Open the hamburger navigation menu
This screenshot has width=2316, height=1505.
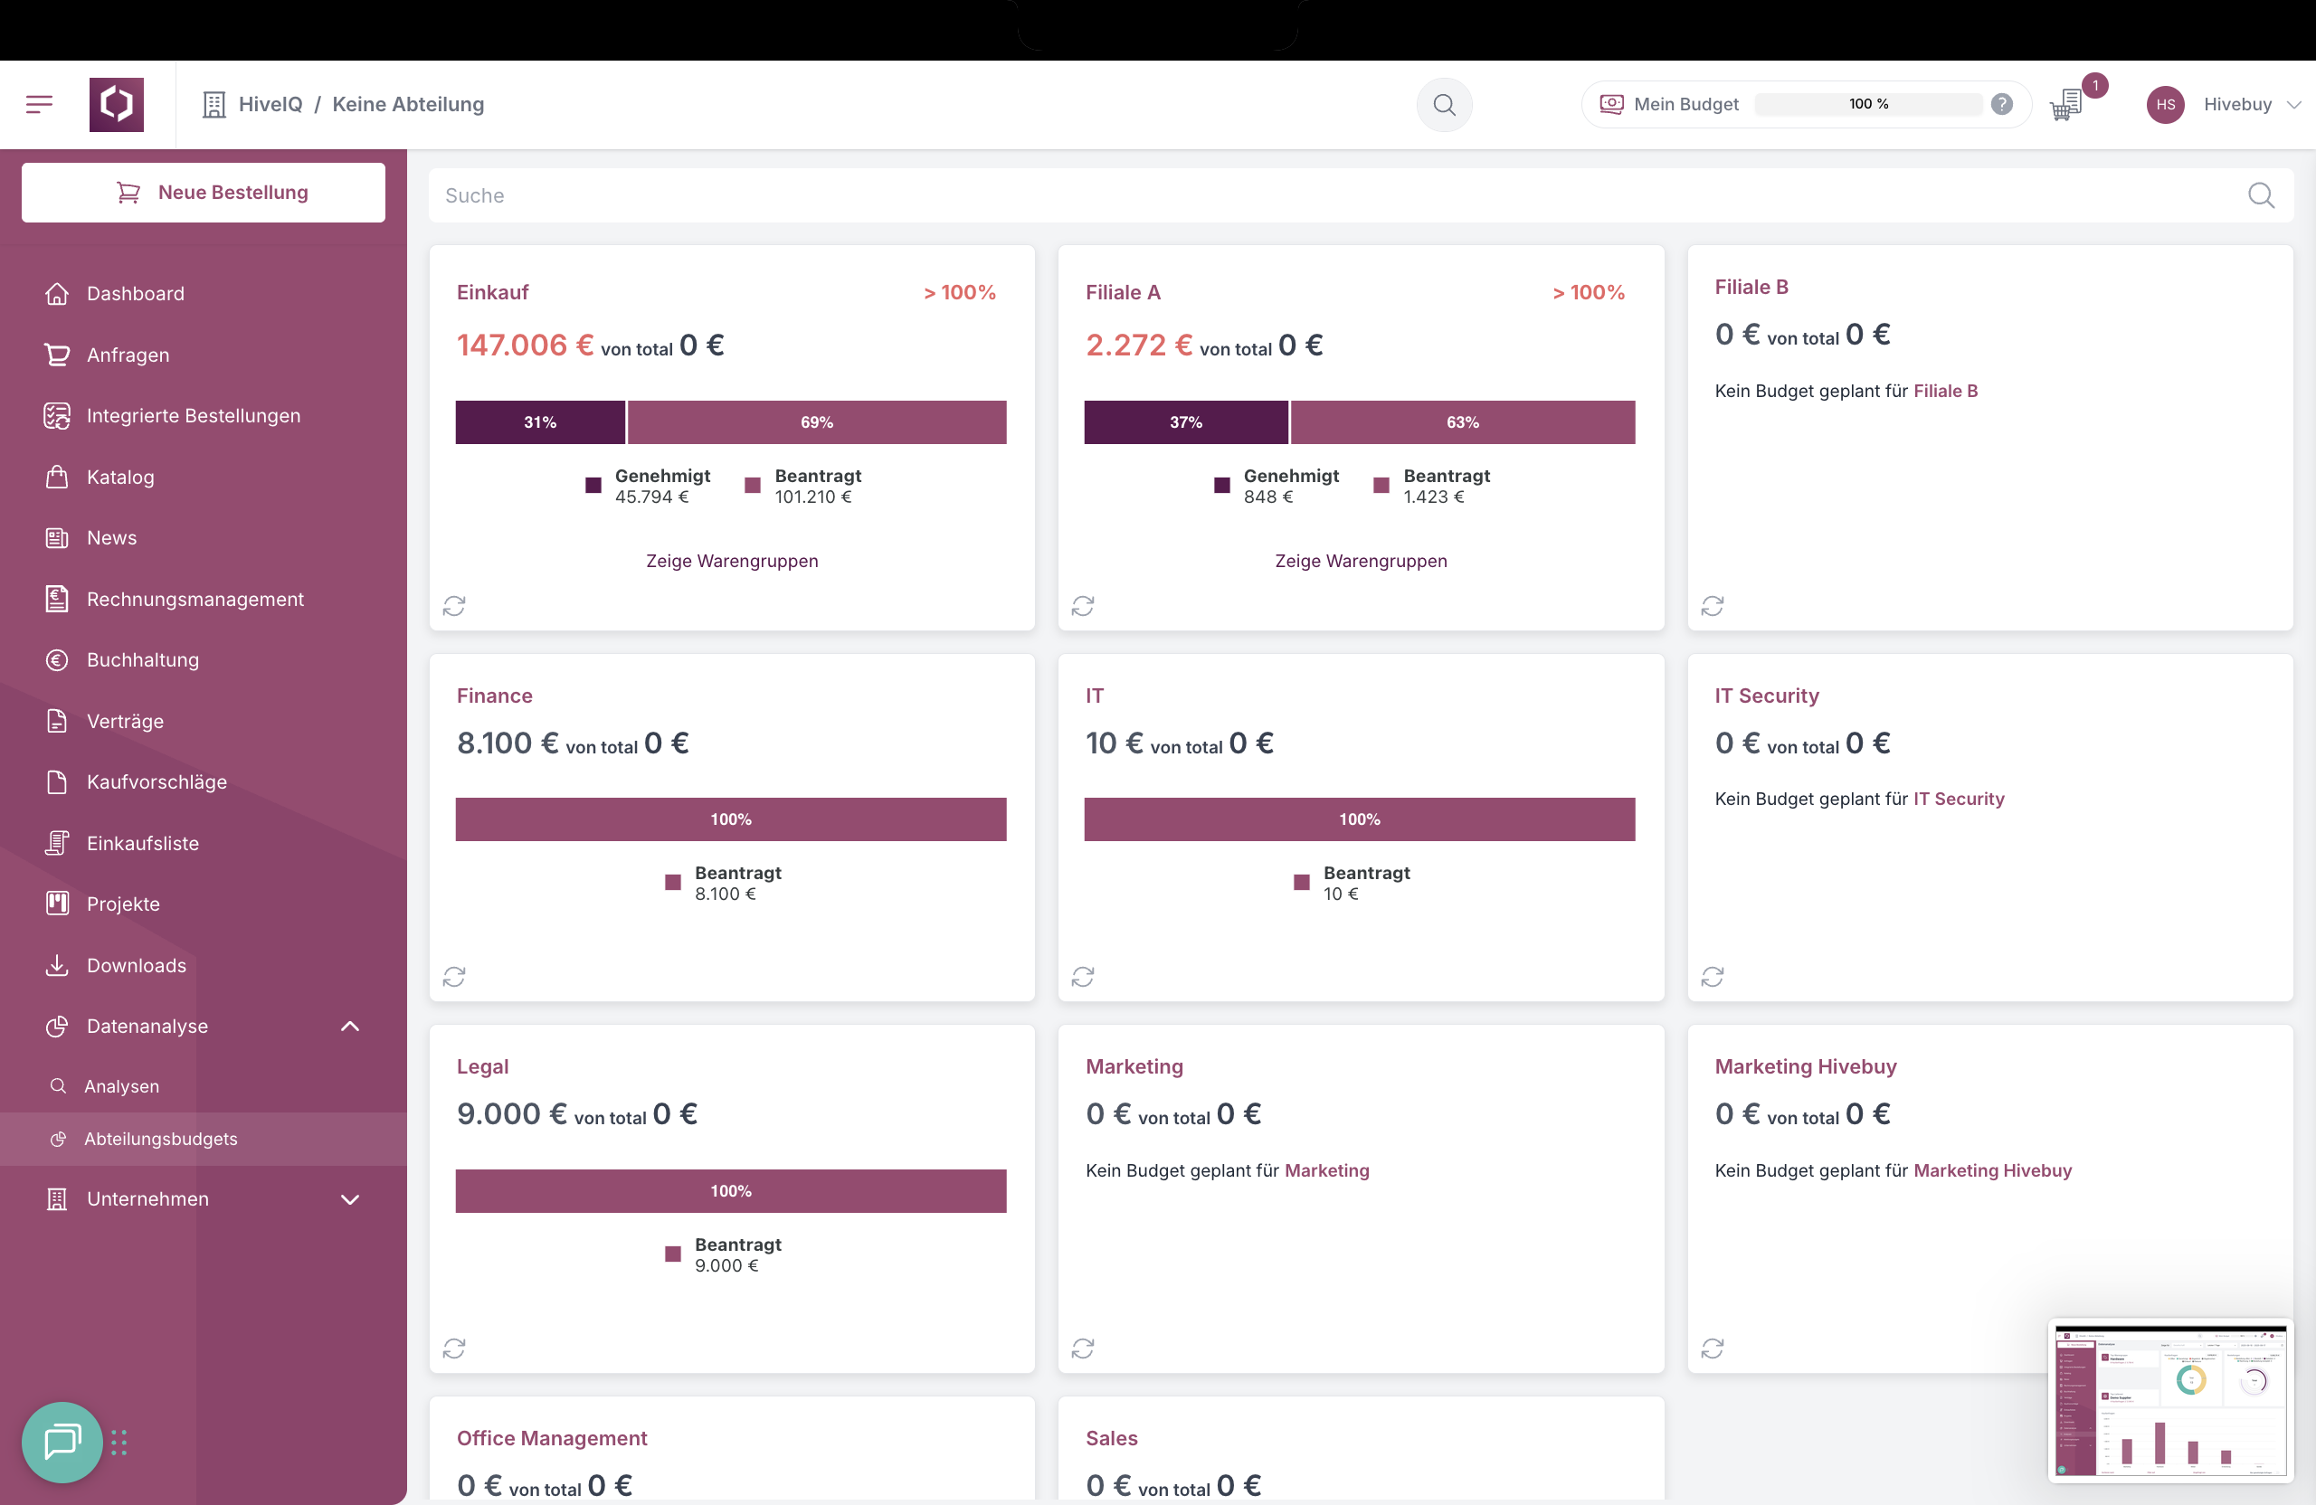pyautogui.click(x=40, y=104)
